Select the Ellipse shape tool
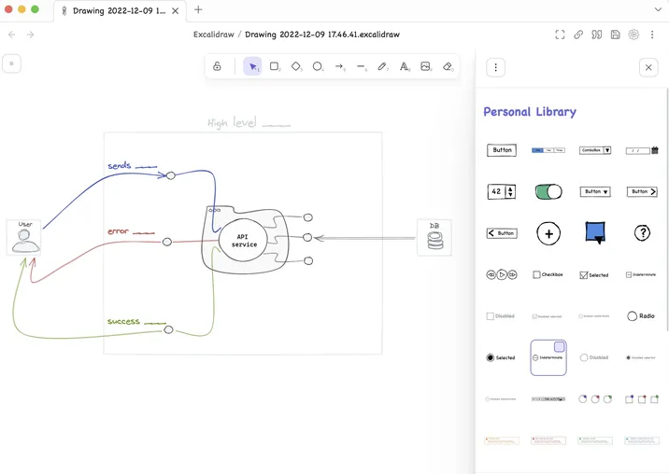The width and height of the screenshot is (669, 474). pyautogui.click(x=318, y=66)
